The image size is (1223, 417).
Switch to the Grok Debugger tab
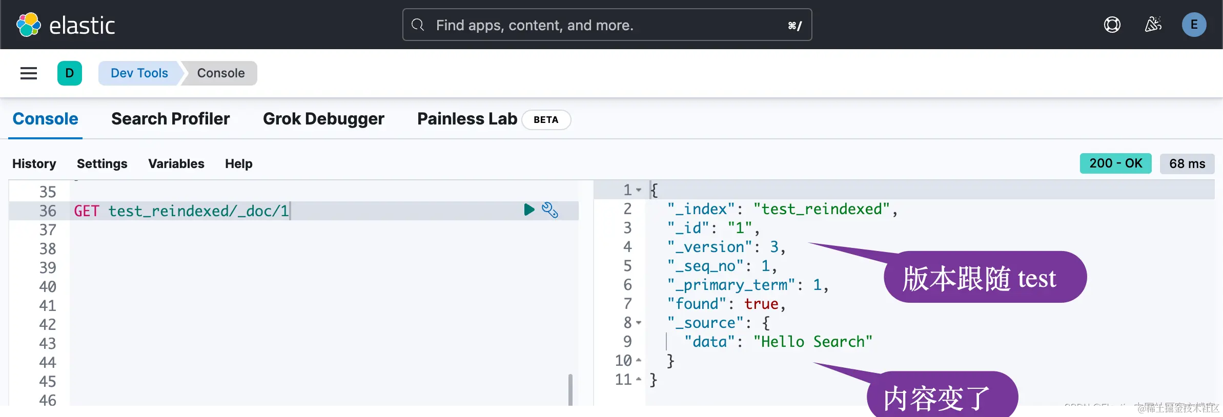[x=323, y=119]
